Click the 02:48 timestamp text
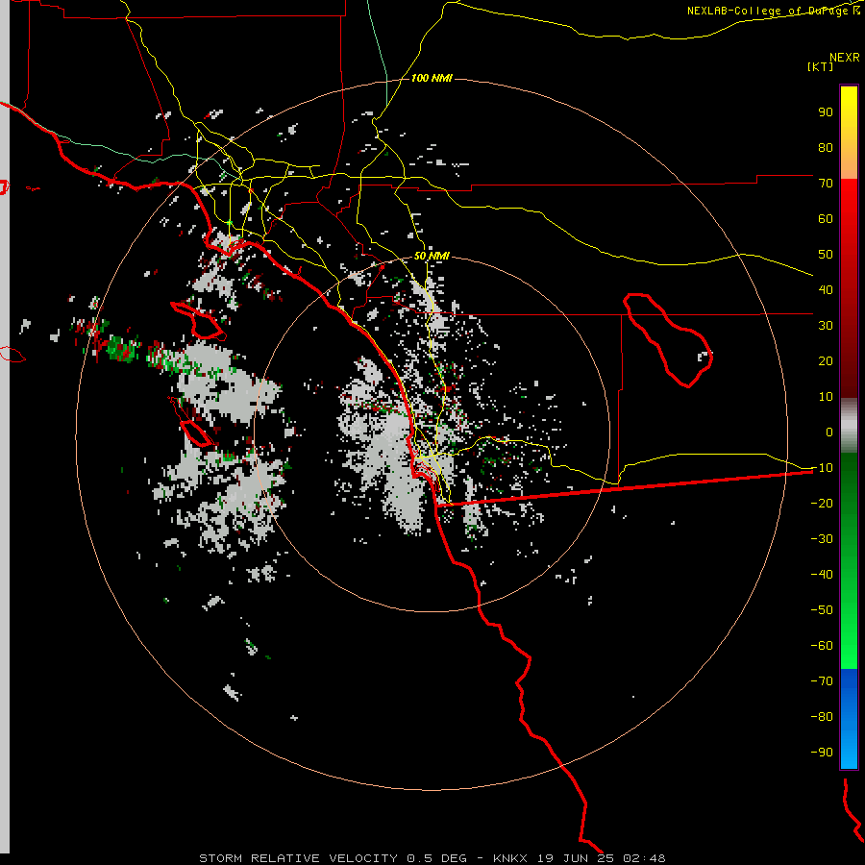 644,858
